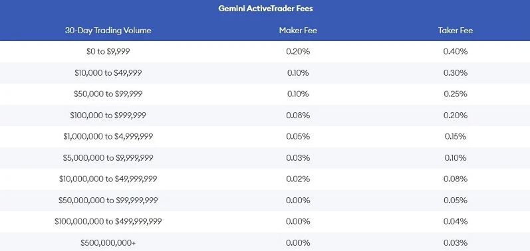Click the Taker Fee column header
Screen dimensions: 530x251
click(456, 31)
